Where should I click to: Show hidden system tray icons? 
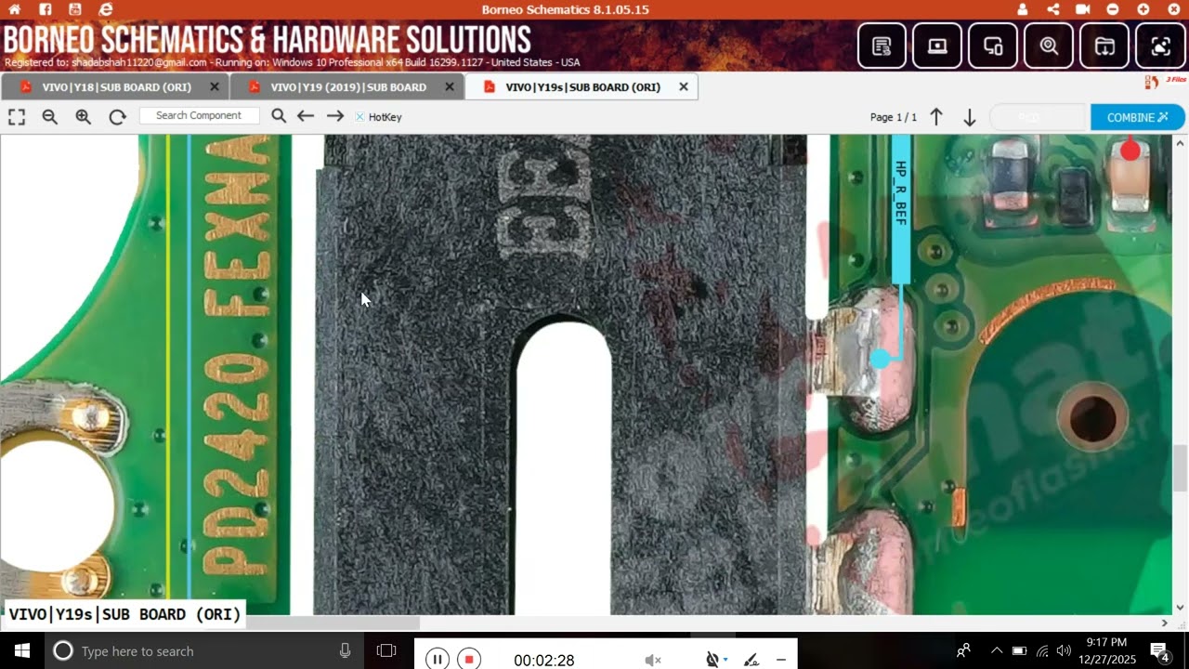[x=996, y=650]
